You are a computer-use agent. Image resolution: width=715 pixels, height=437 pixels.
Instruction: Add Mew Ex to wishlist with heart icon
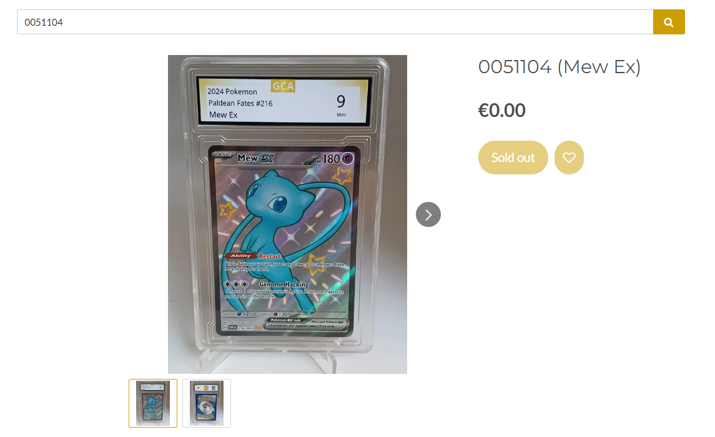click(569, 158)
